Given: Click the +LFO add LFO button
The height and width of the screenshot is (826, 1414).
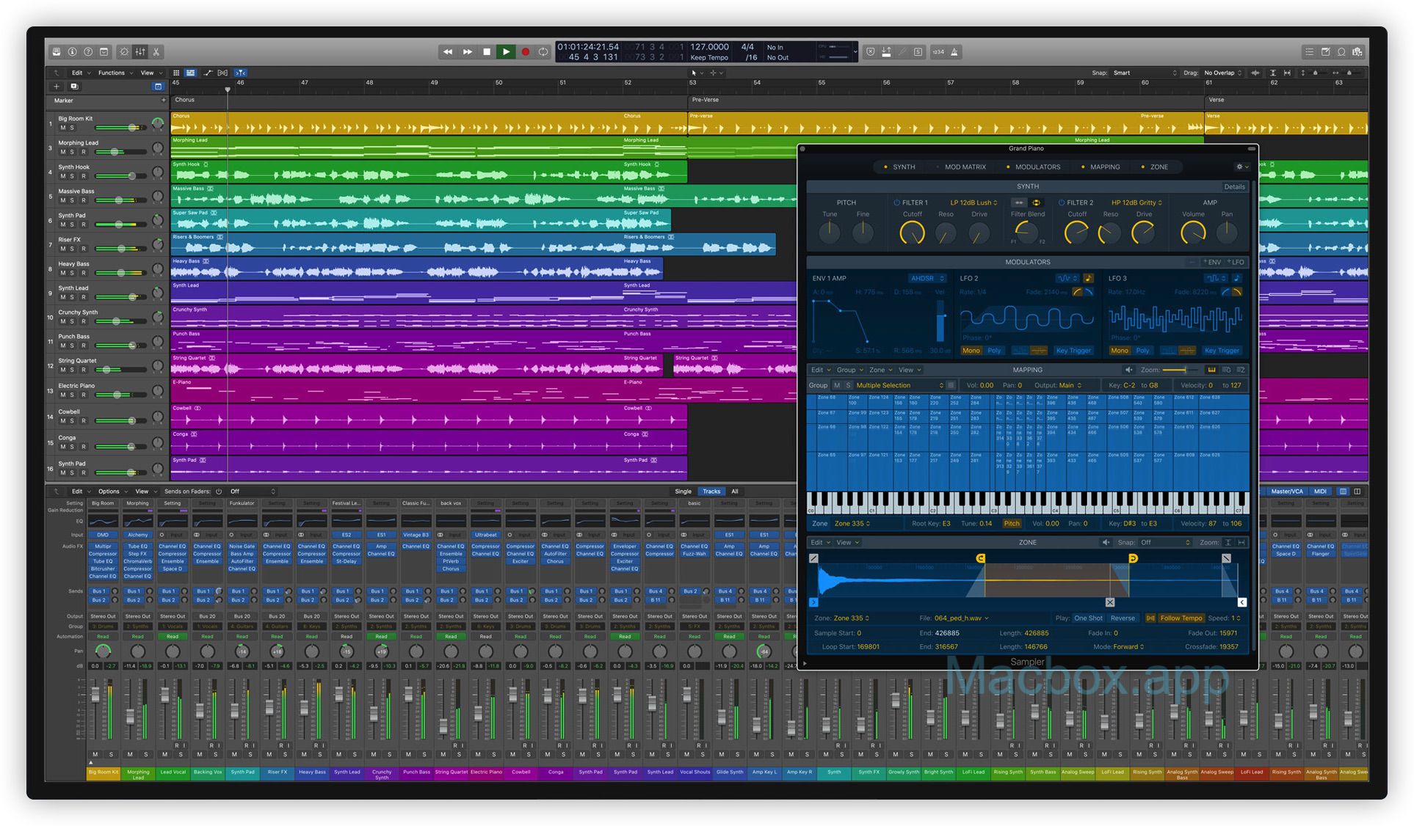Looking at the screenshot, I should pos(1236,262).
